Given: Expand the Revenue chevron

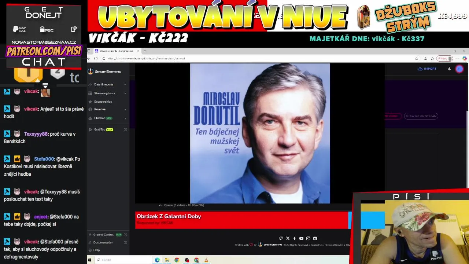Looking at the screenshot, I should pyautogui.click(x=125, y=109).
